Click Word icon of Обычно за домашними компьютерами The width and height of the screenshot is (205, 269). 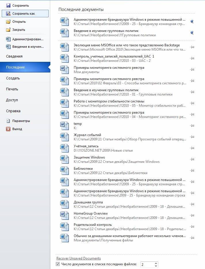pyautogui.click(x=64, y=238)
